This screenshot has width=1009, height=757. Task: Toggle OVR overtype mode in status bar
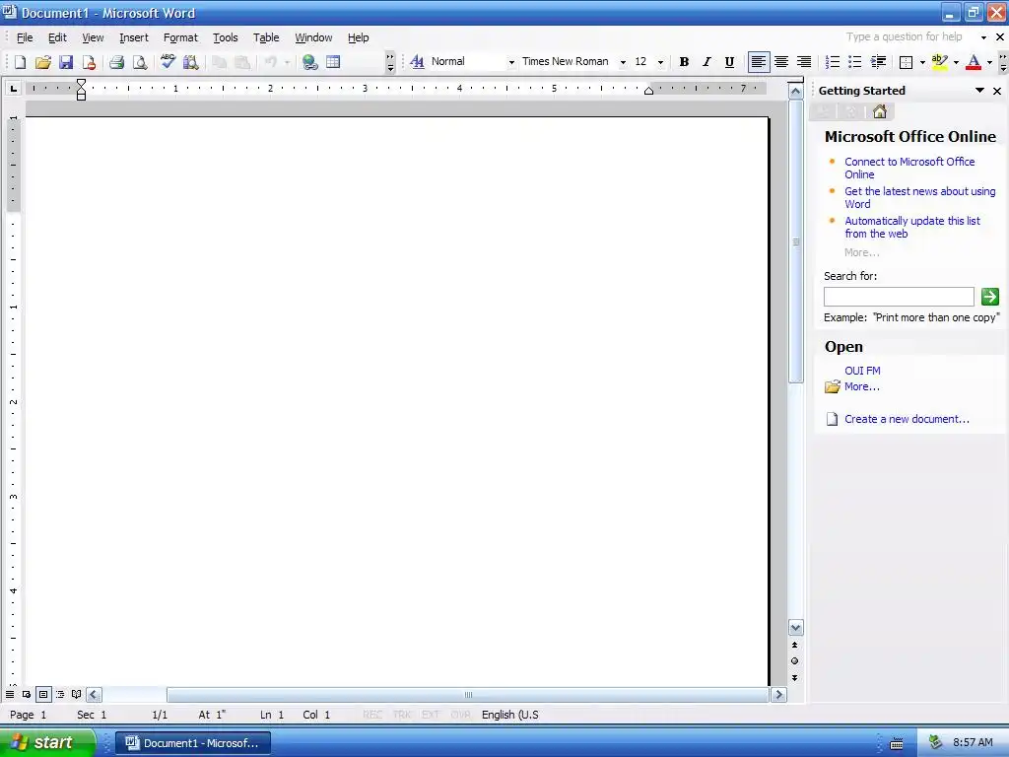coord(460,715)
